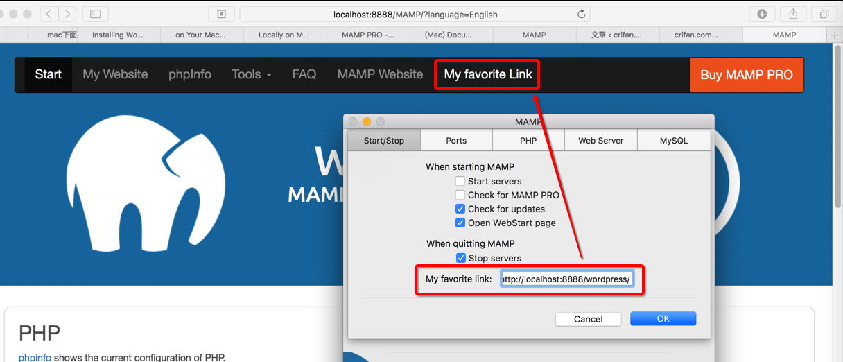Open Safari downloads icon
The image size is (843, 362).
(762, 14)
